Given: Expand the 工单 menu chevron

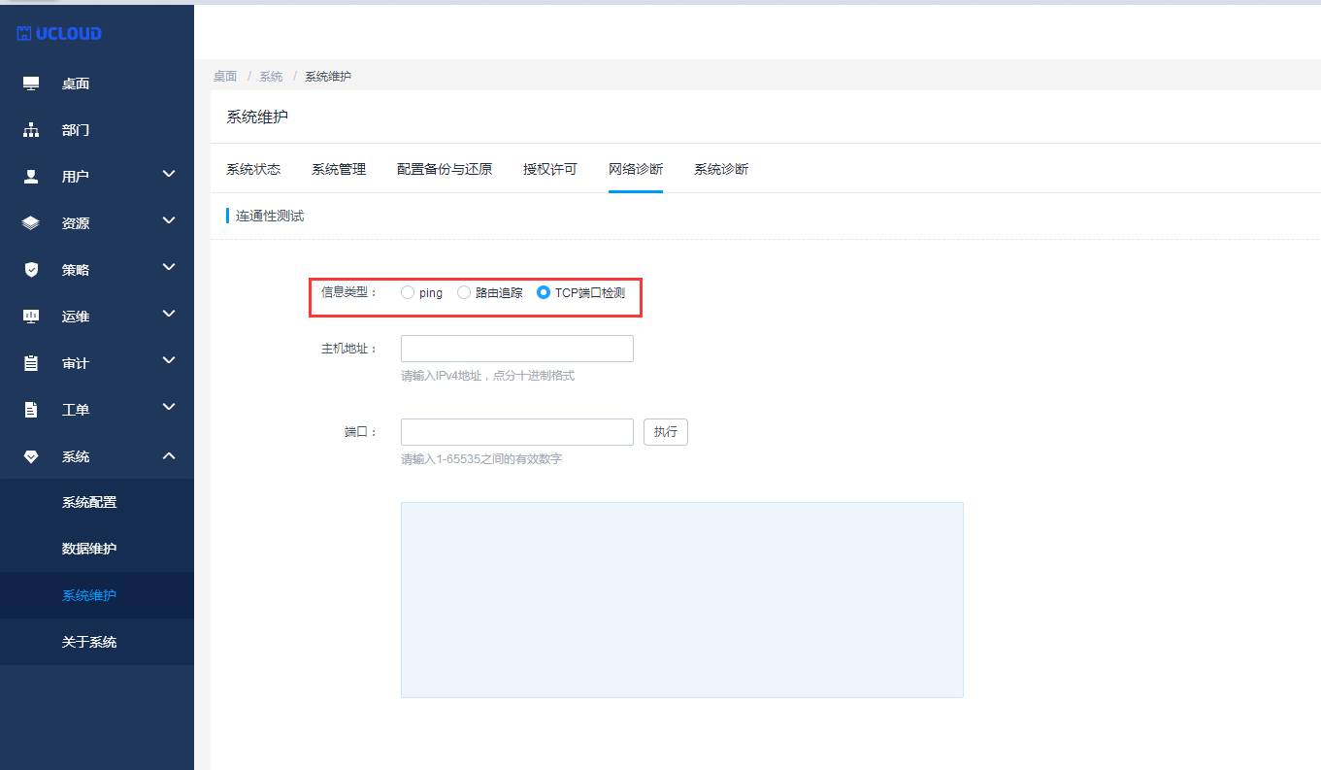Looking at the screenshot, I should (x=169, y=408).
